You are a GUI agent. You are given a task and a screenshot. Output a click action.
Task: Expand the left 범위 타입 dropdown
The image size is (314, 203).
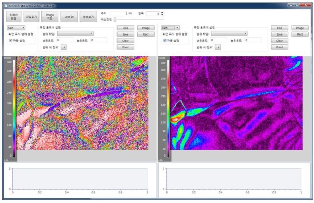(x=75, y=33)
